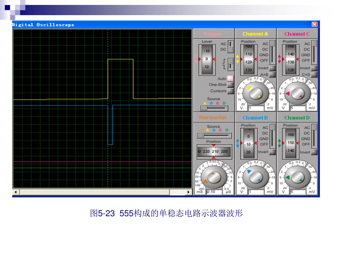Click the Channel D header label
The width and height of the screenshot is (337, 253).
click(x=297, y=118)
